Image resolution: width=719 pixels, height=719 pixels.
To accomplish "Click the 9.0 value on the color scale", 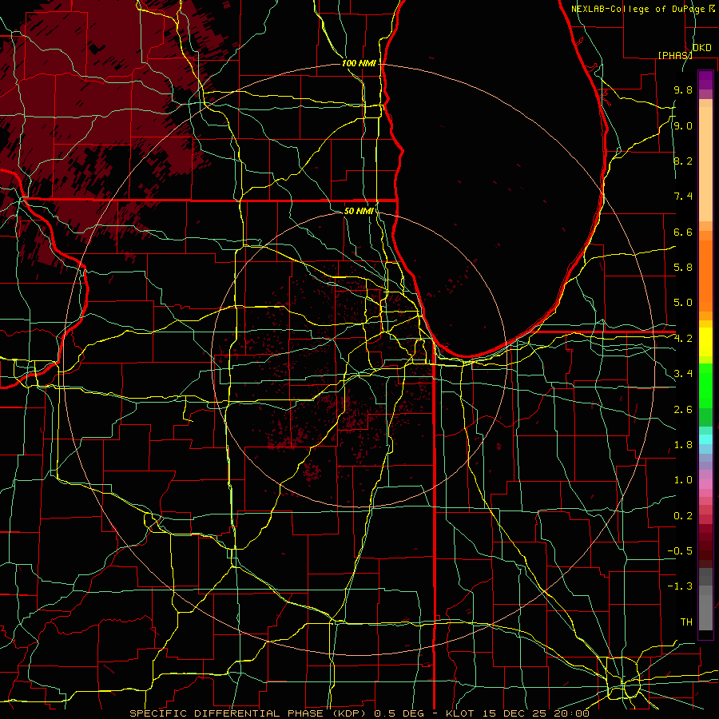I will click(x=683, y=125).
